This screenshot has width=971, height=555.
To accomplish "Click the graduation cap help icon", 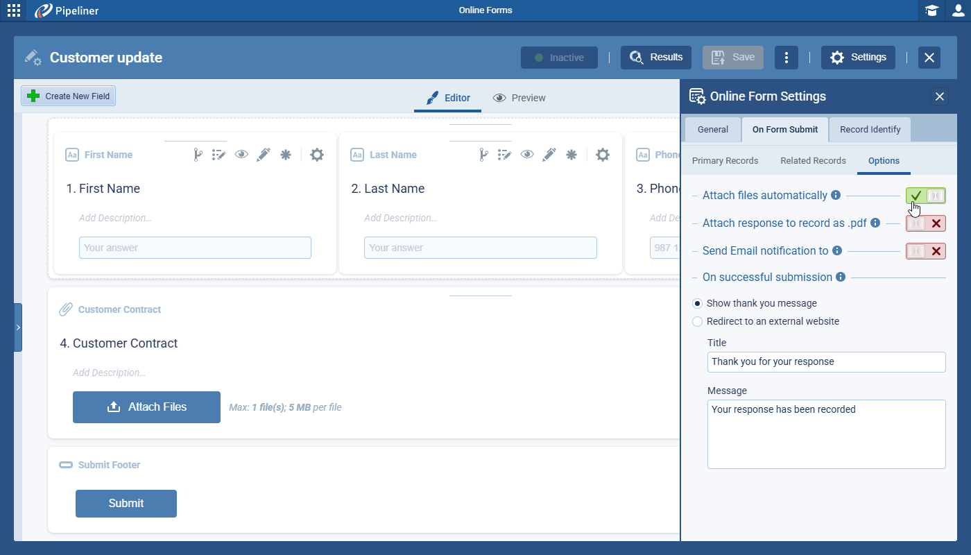I will pos(931,10).
